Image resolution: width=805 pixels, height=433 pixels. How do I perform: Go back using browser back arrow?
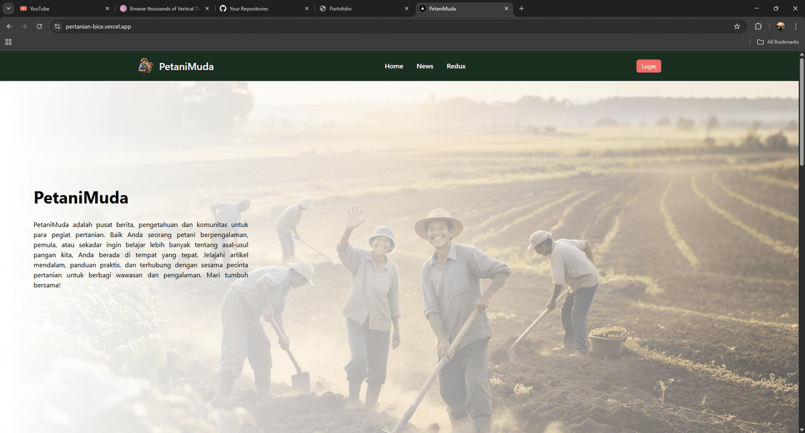pyautogui.click(x=9, y=26)
